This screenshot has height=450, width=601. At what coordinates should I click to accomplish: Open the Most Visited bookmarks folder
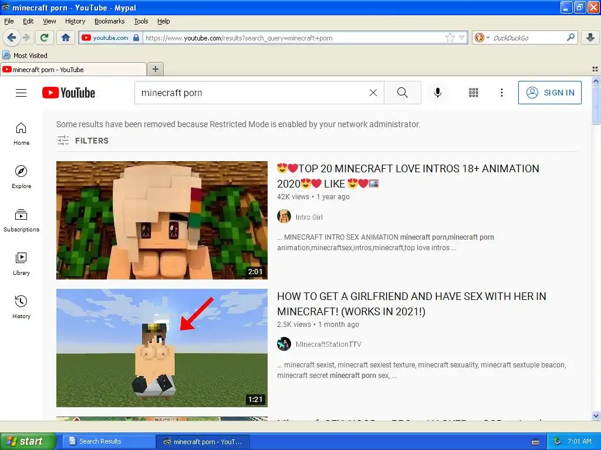point(25,56)
